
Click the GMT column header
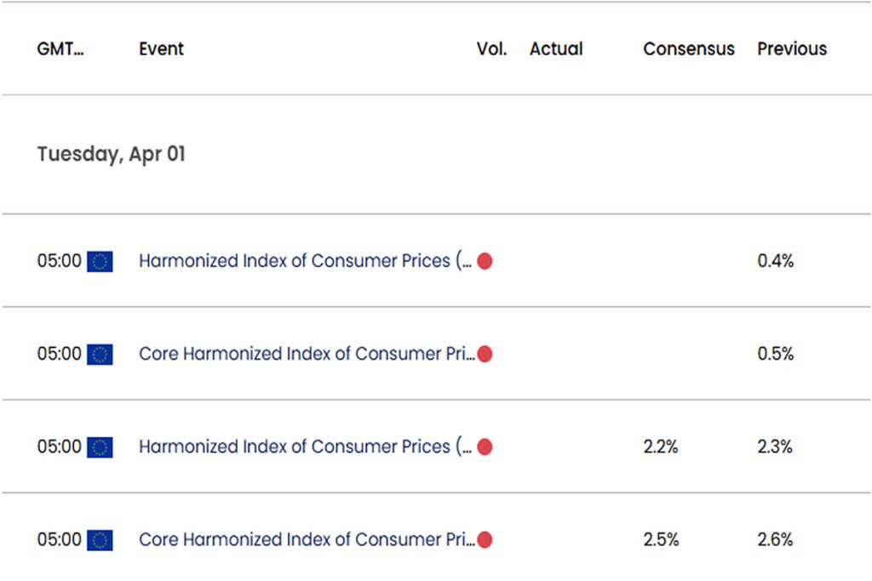[x=60, y=48]
